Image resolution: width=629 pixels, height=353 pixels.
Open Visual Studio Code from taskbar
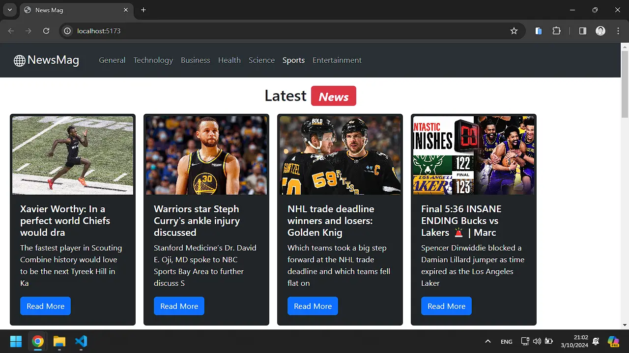(x=81, y=341)
